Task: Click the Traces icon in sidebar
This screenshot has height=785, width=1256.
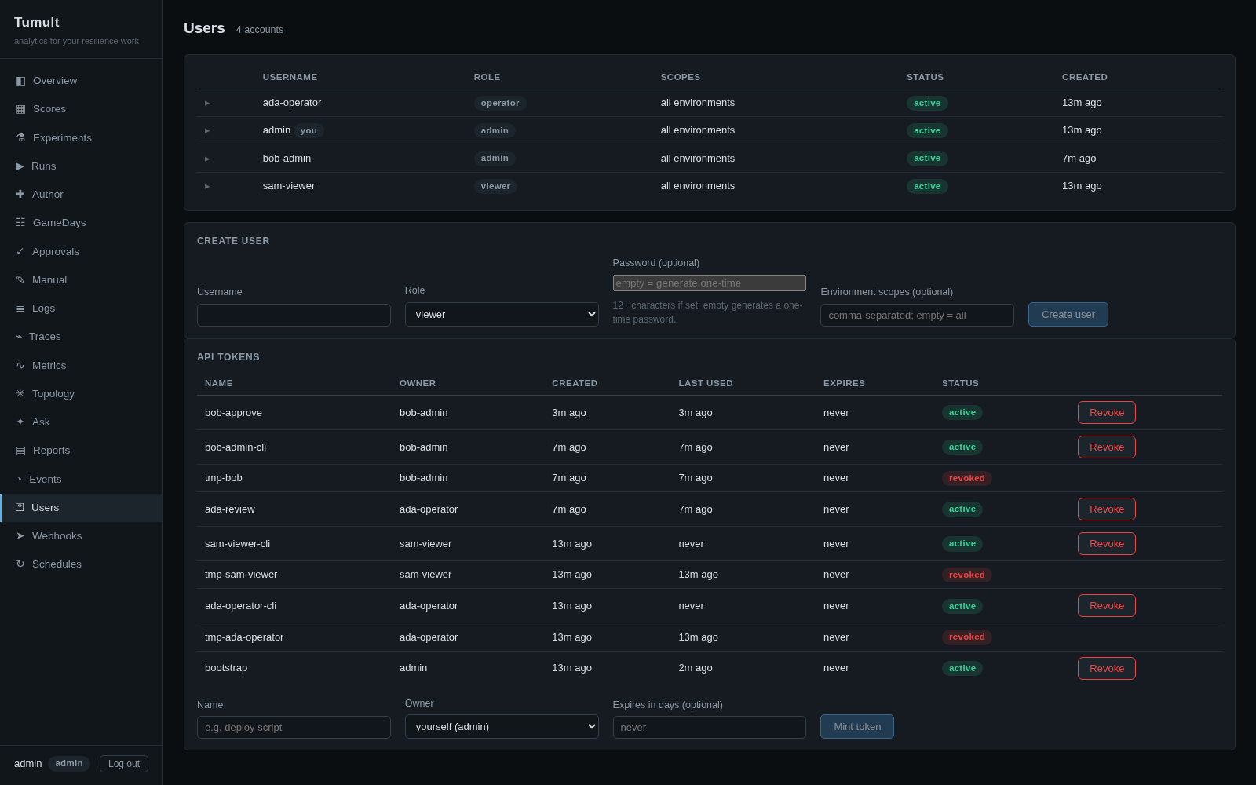Action: click(x=19, y=337)
